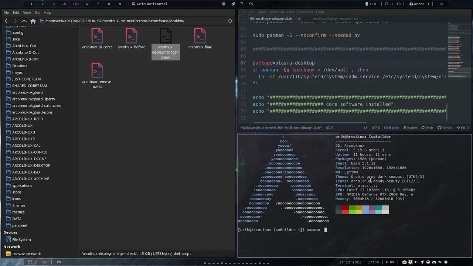473x266 pixels.
Task: Click the GitHub icon in Atom's status bar
Action: [x=445, y=127]
